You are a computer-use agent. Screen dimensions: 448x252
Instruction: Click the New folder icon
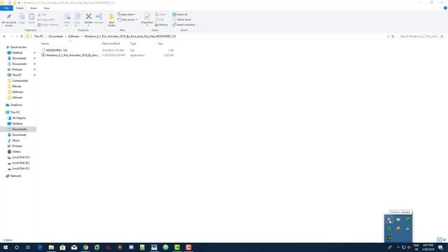(x=111, y=17)
